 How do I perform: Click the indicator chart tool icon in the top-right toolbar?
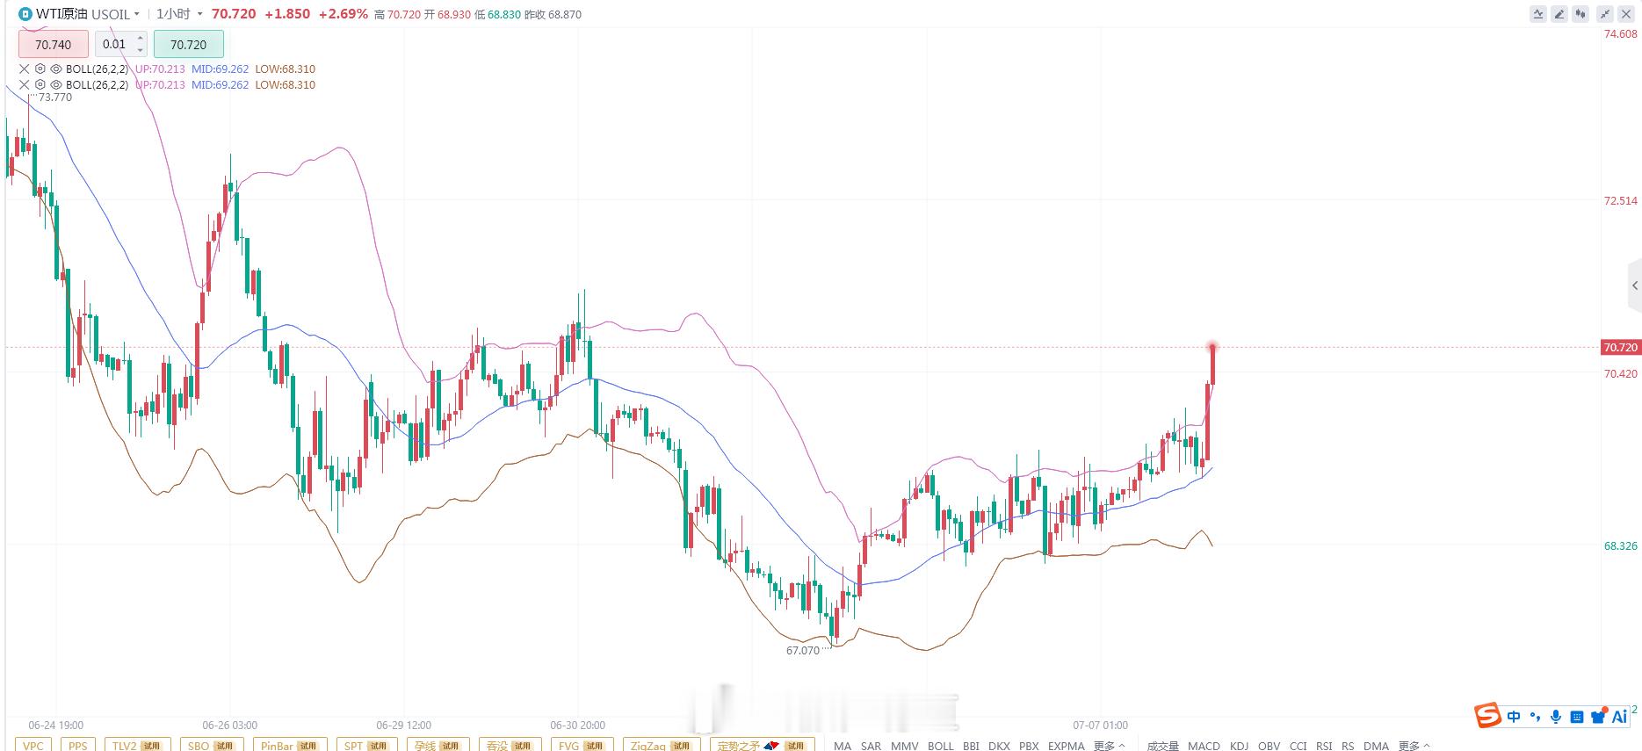1538,14
